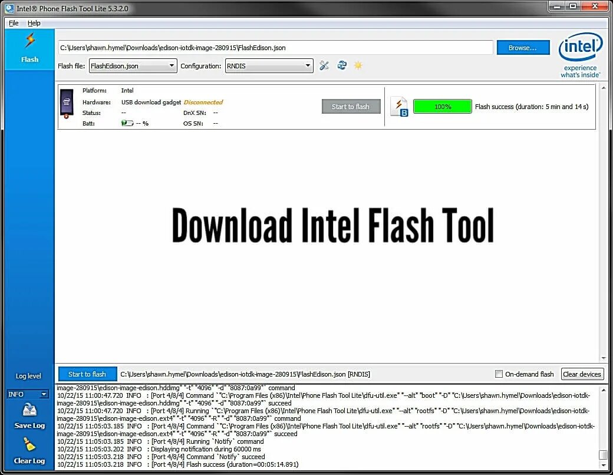The image size is (613, 475).
Task: Open the Flash file dropdown
Action: point(133,65)
